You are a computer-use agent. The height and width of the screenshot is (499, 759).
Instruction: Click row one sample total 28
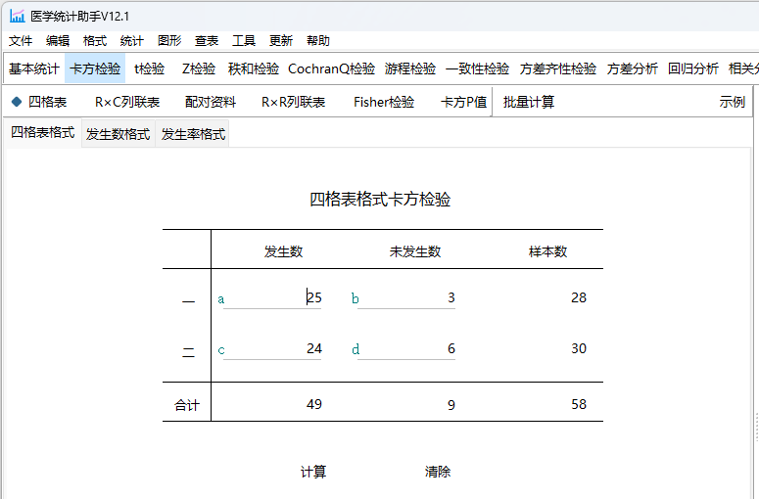coord(579,297)
